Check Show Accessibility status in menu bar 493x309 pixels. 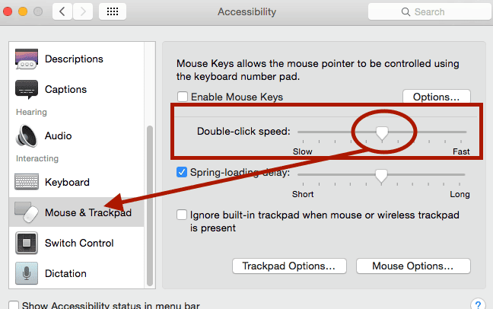[14, 305]
